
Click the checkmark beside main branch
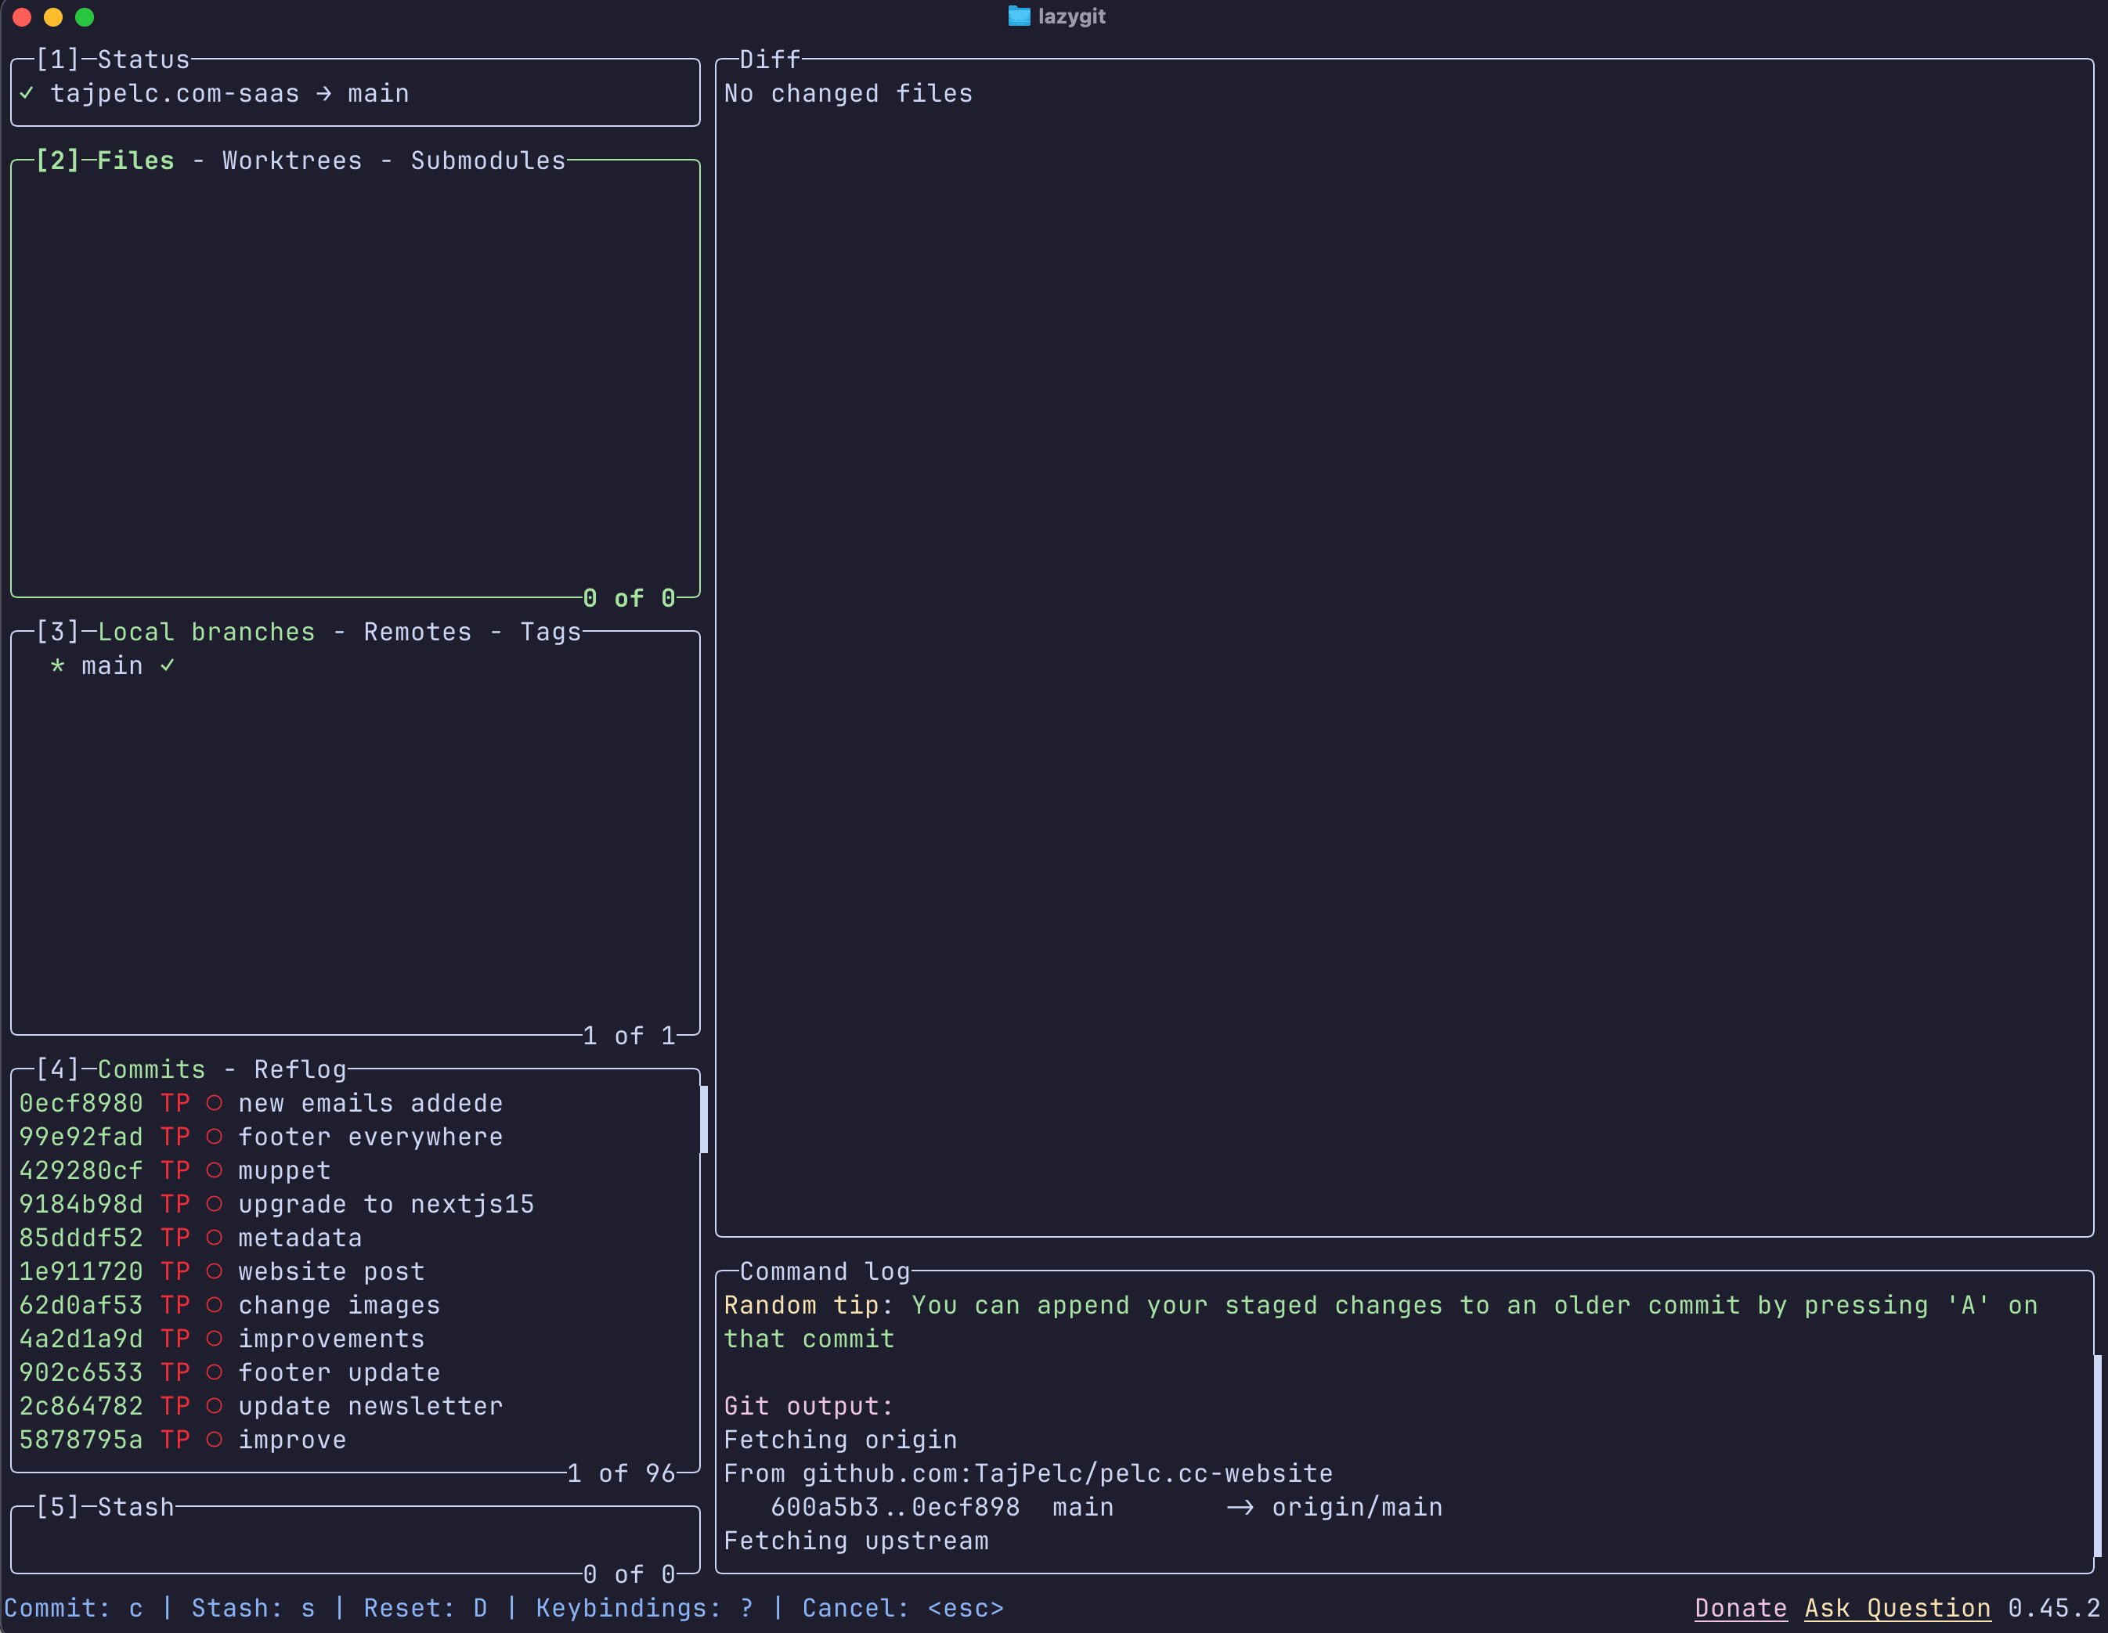coord(168,666)
